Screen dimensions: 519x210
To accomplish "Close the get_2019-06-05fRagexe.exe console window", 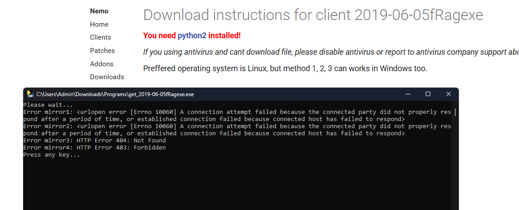I will coord(449,94).
